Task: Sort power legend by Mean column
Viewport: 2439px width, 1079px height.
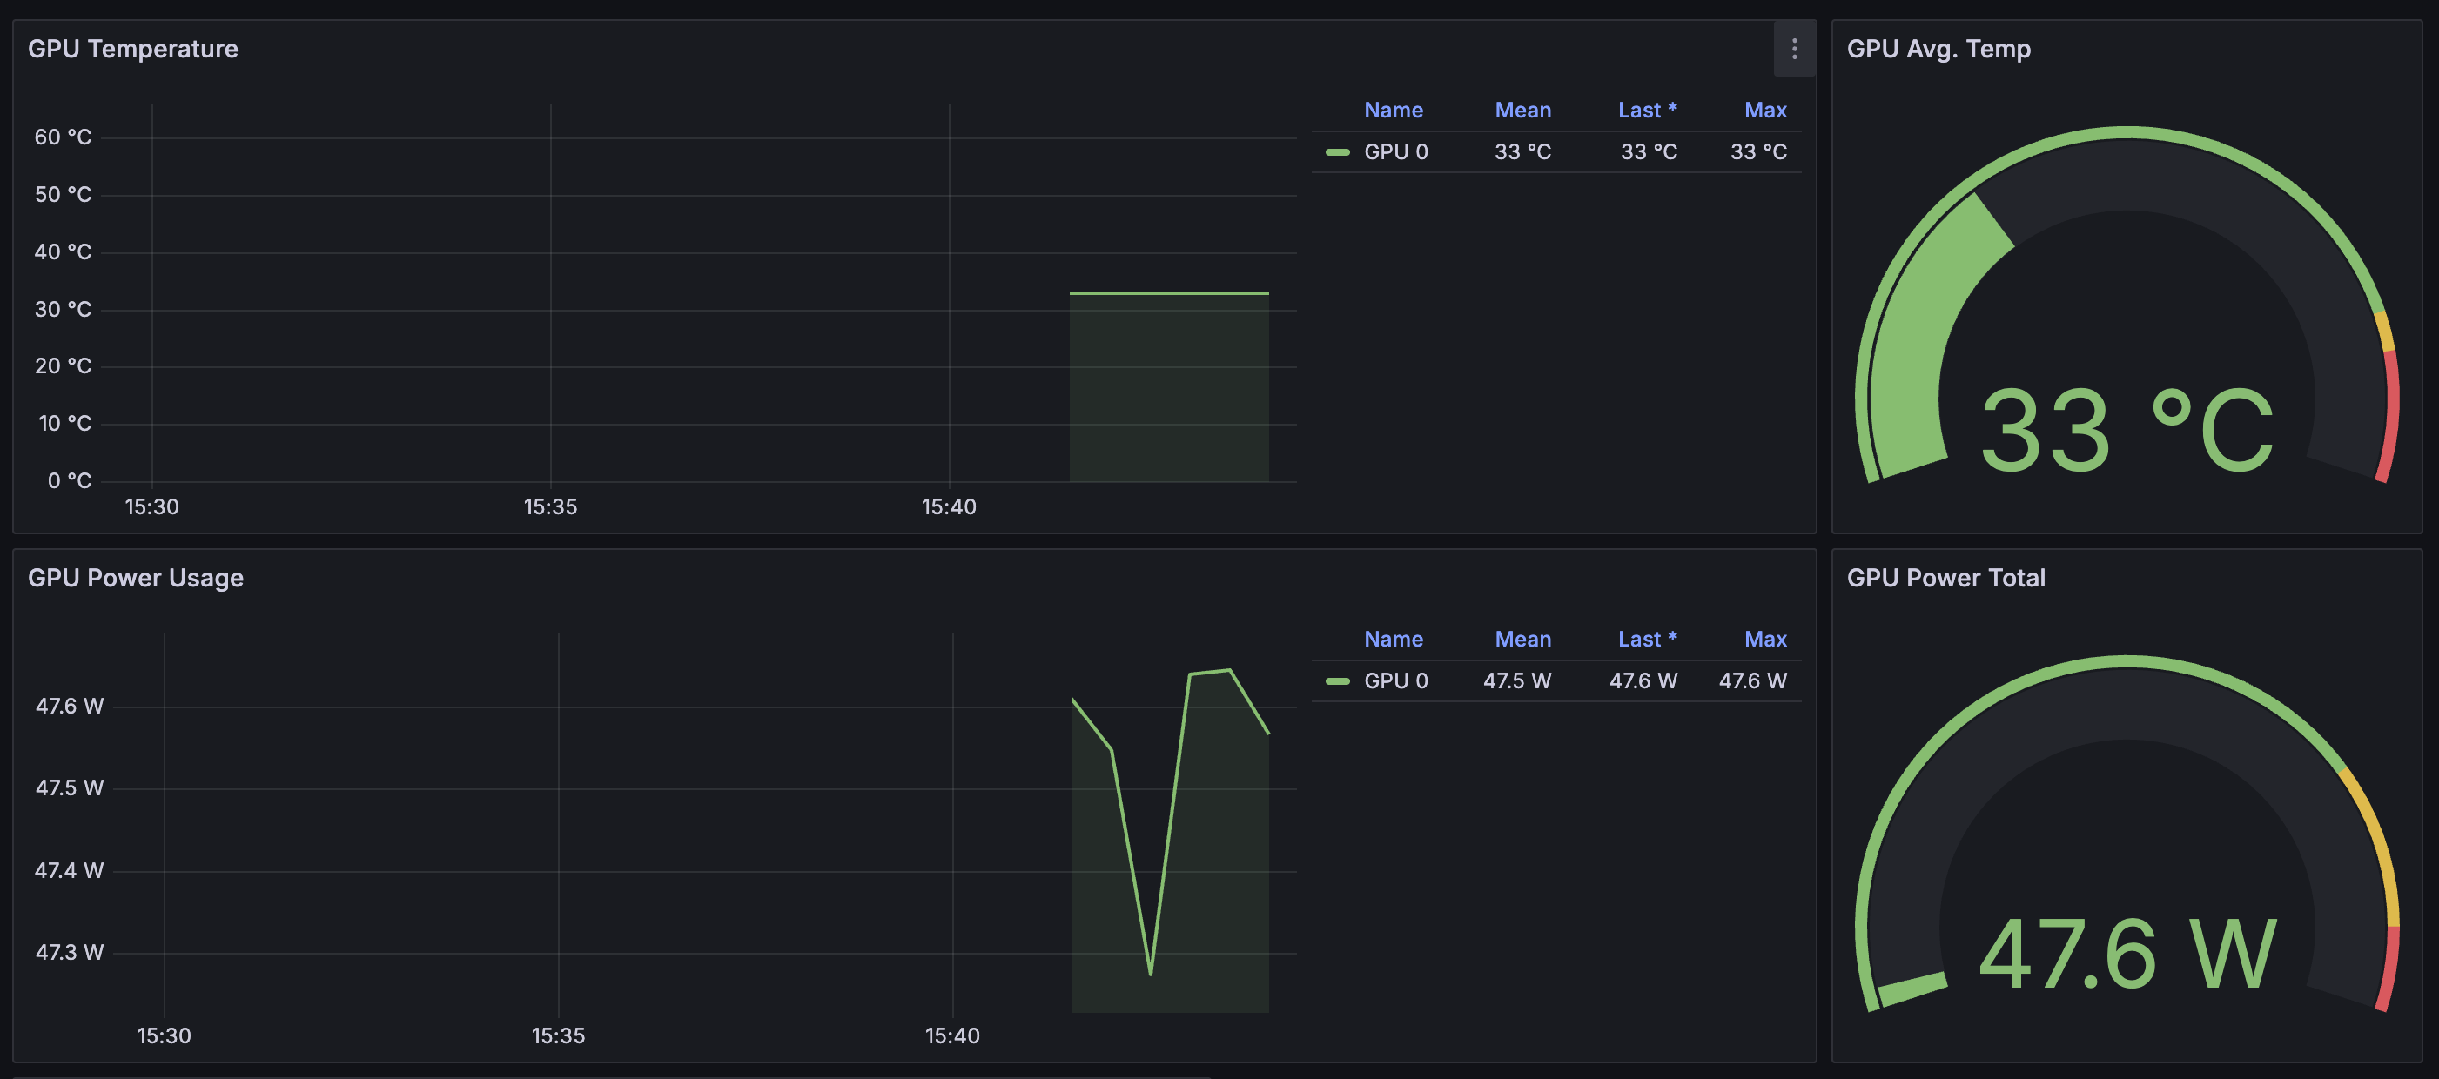Action: 1522,640
